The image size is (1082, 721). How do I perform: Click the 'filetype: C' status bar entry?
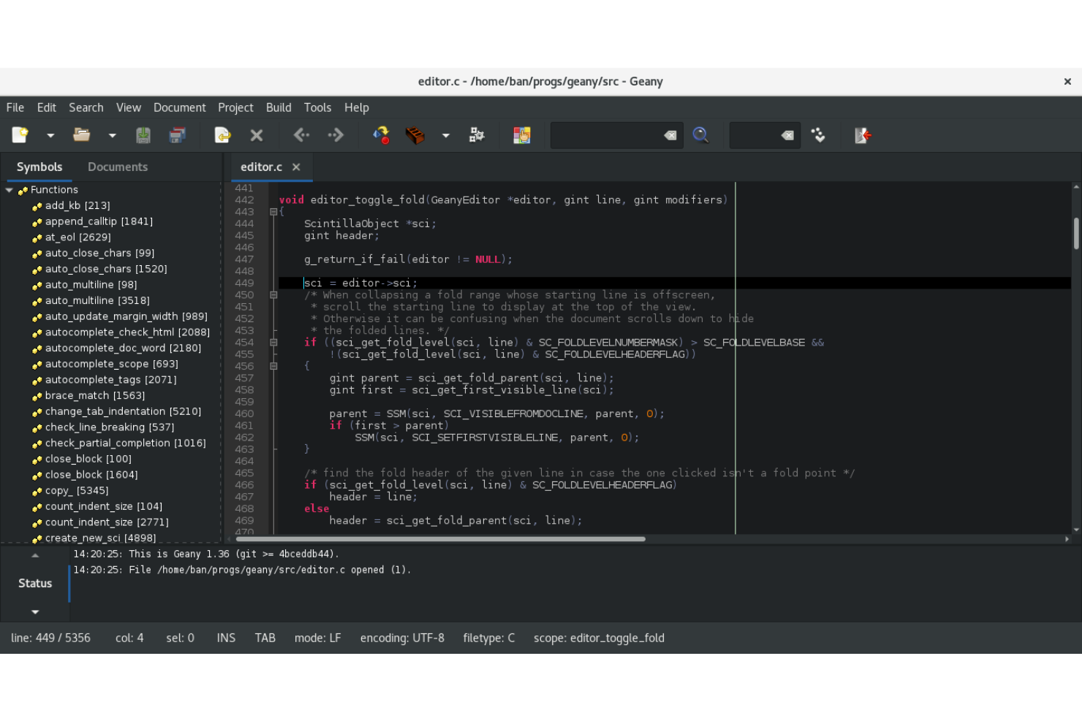tap(489, 638)
